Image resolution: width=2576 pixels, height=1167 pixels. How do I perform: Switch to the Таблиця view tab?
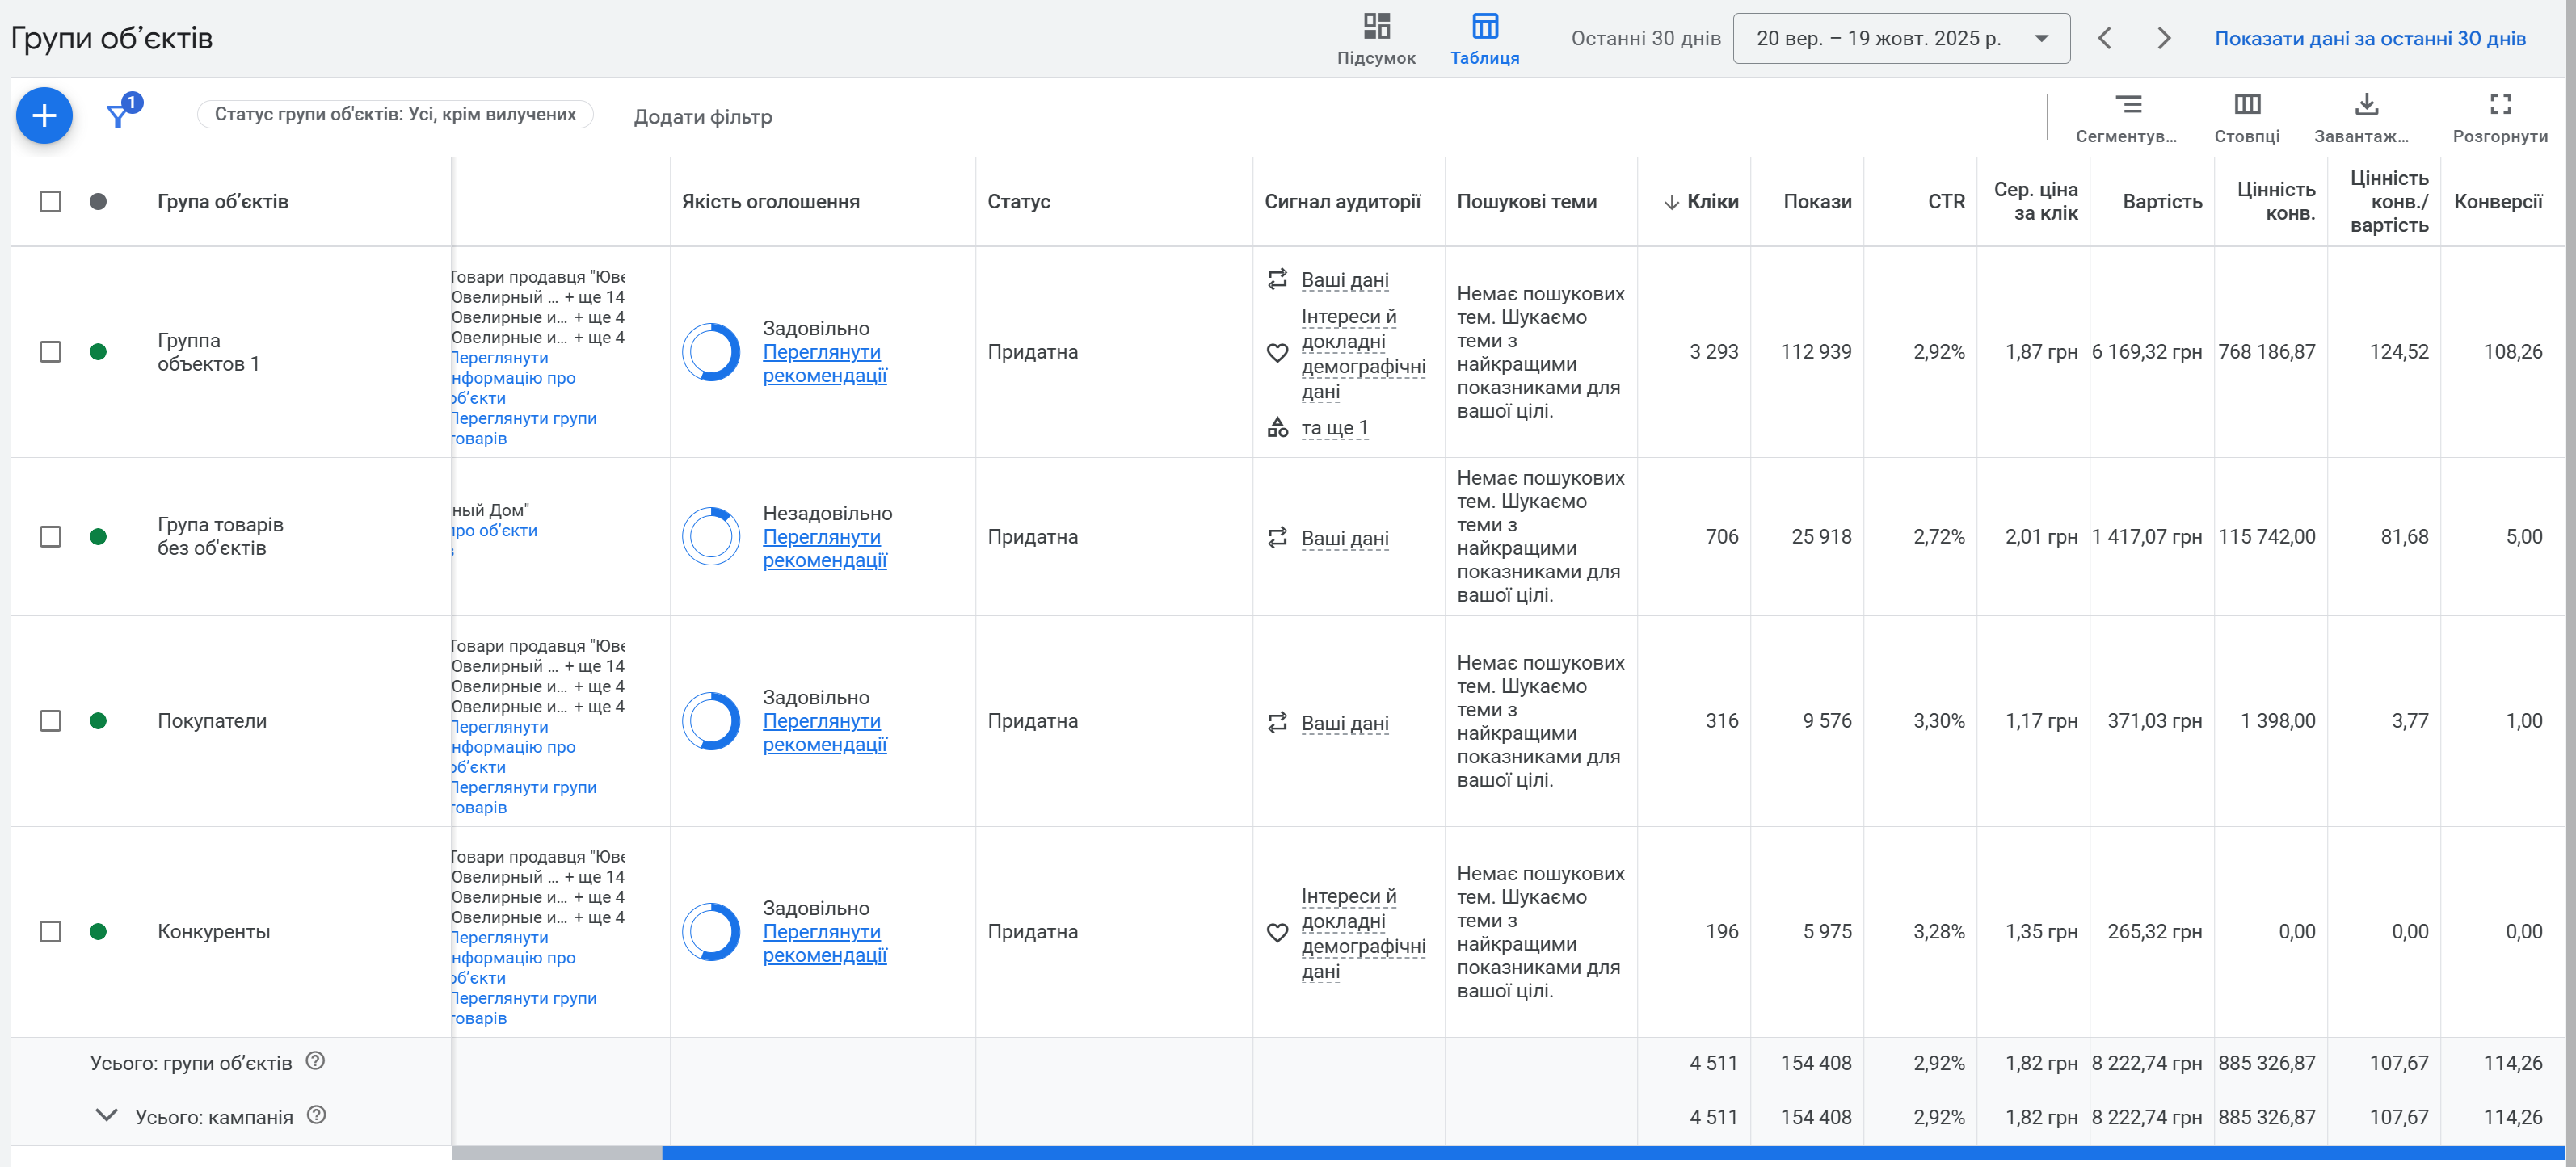coord(1484,39)
